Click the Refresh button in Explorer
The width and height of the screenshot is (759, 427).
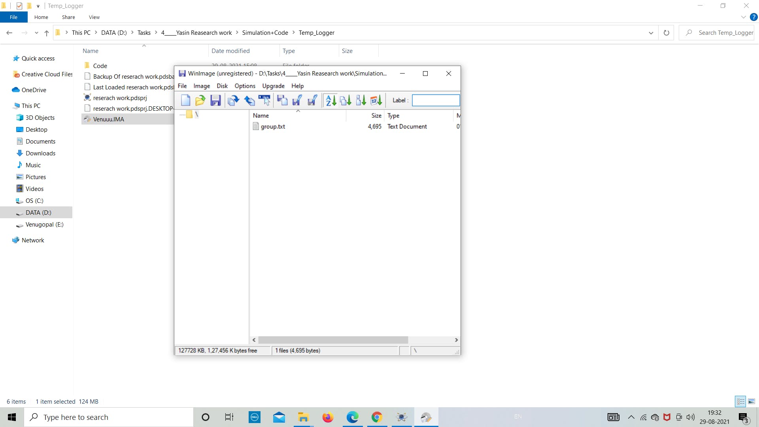(x=666, y=33)
